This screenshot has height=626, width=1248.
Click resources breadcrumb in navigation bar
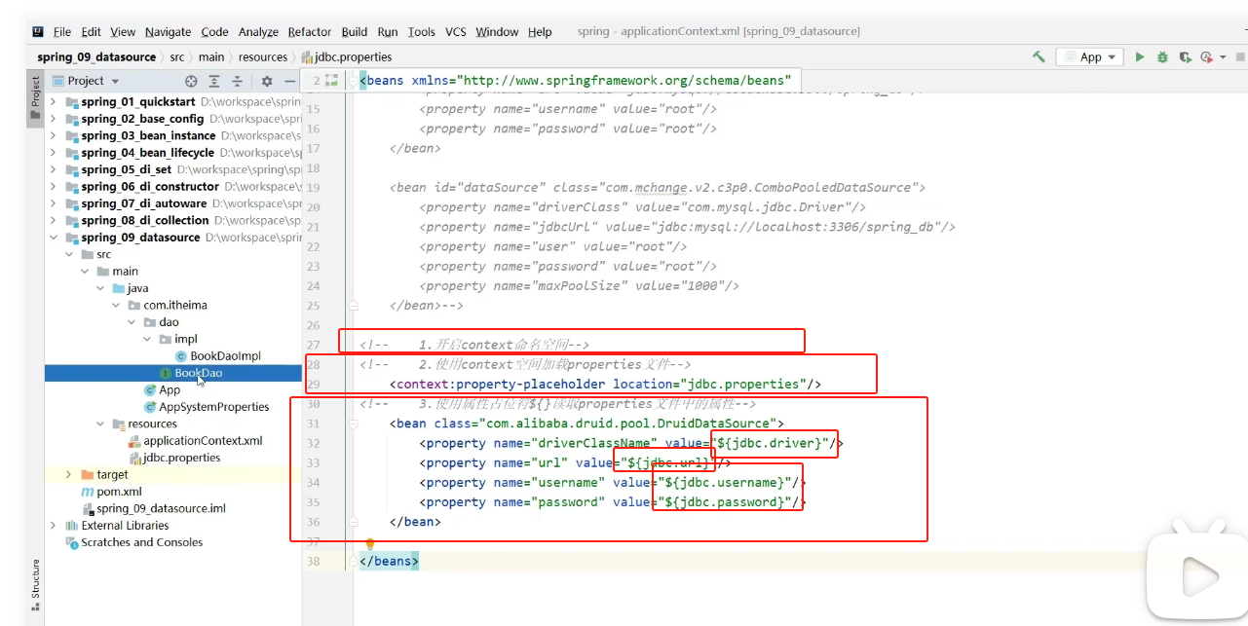[x=263, y=56]
